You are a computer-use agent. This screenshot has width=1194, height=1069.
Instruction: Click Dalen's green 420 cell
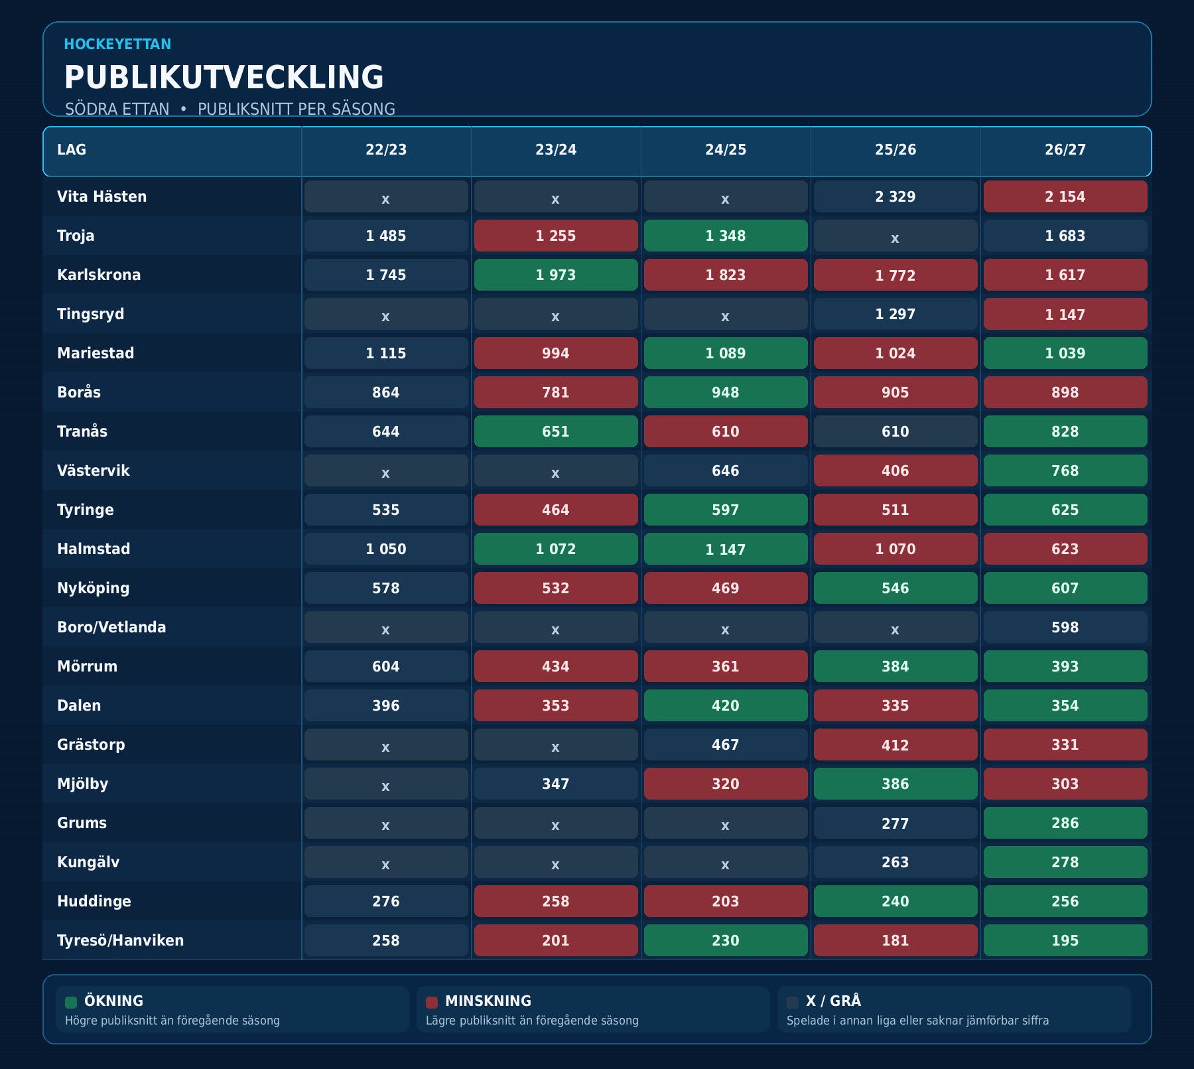[726, 705]
